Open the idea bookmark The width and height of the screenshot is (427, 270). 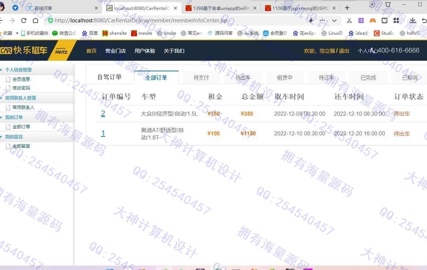tap(359, 33)
